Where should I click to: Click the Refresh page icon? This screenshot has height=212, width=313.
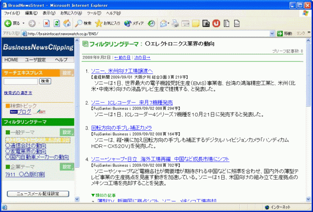pos(57,23)
